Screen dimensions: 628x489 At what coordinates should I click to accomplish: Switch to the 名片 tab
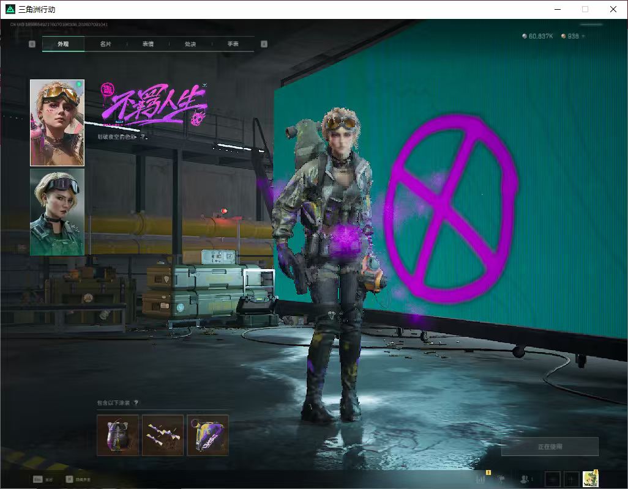[x=105, y=44]
